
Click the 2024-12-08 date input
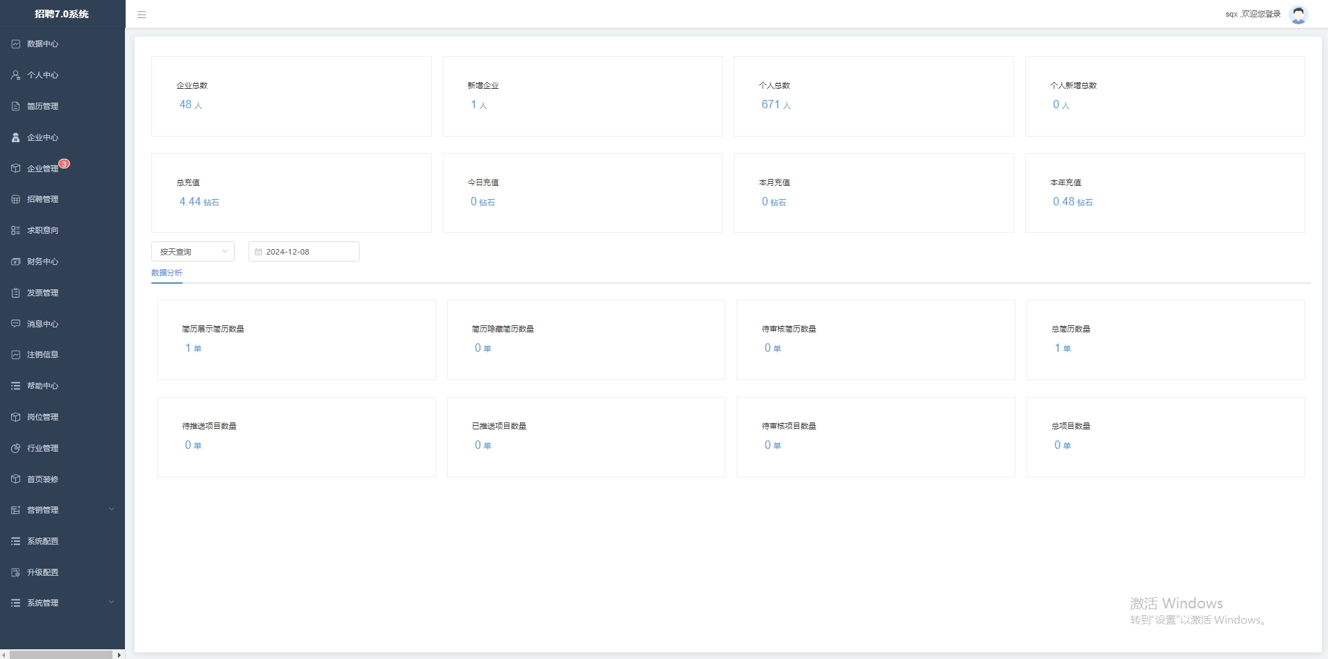pyautogui.click(x=304, y=252)
